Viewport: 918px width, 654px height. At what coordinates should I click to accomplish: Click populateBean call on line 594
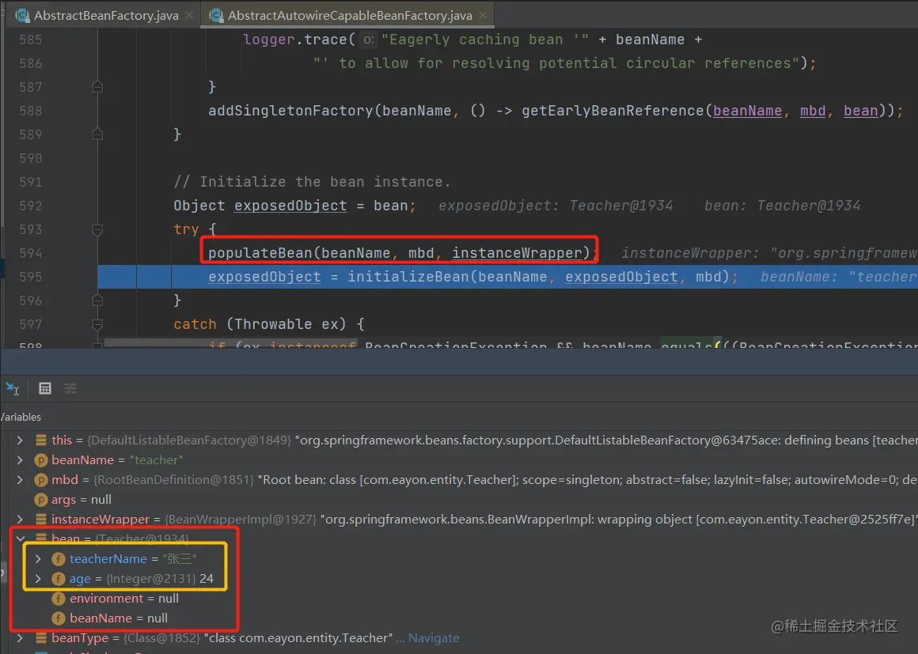[x=260, y=253]
